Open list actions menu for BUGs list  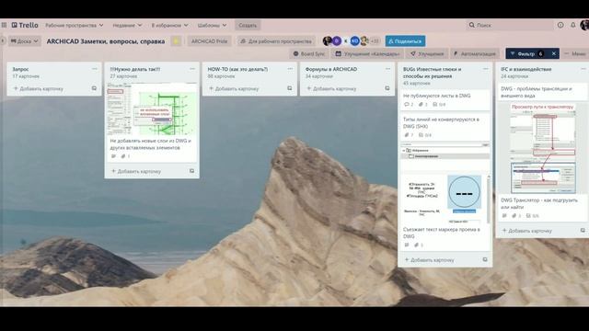[485, 69]
